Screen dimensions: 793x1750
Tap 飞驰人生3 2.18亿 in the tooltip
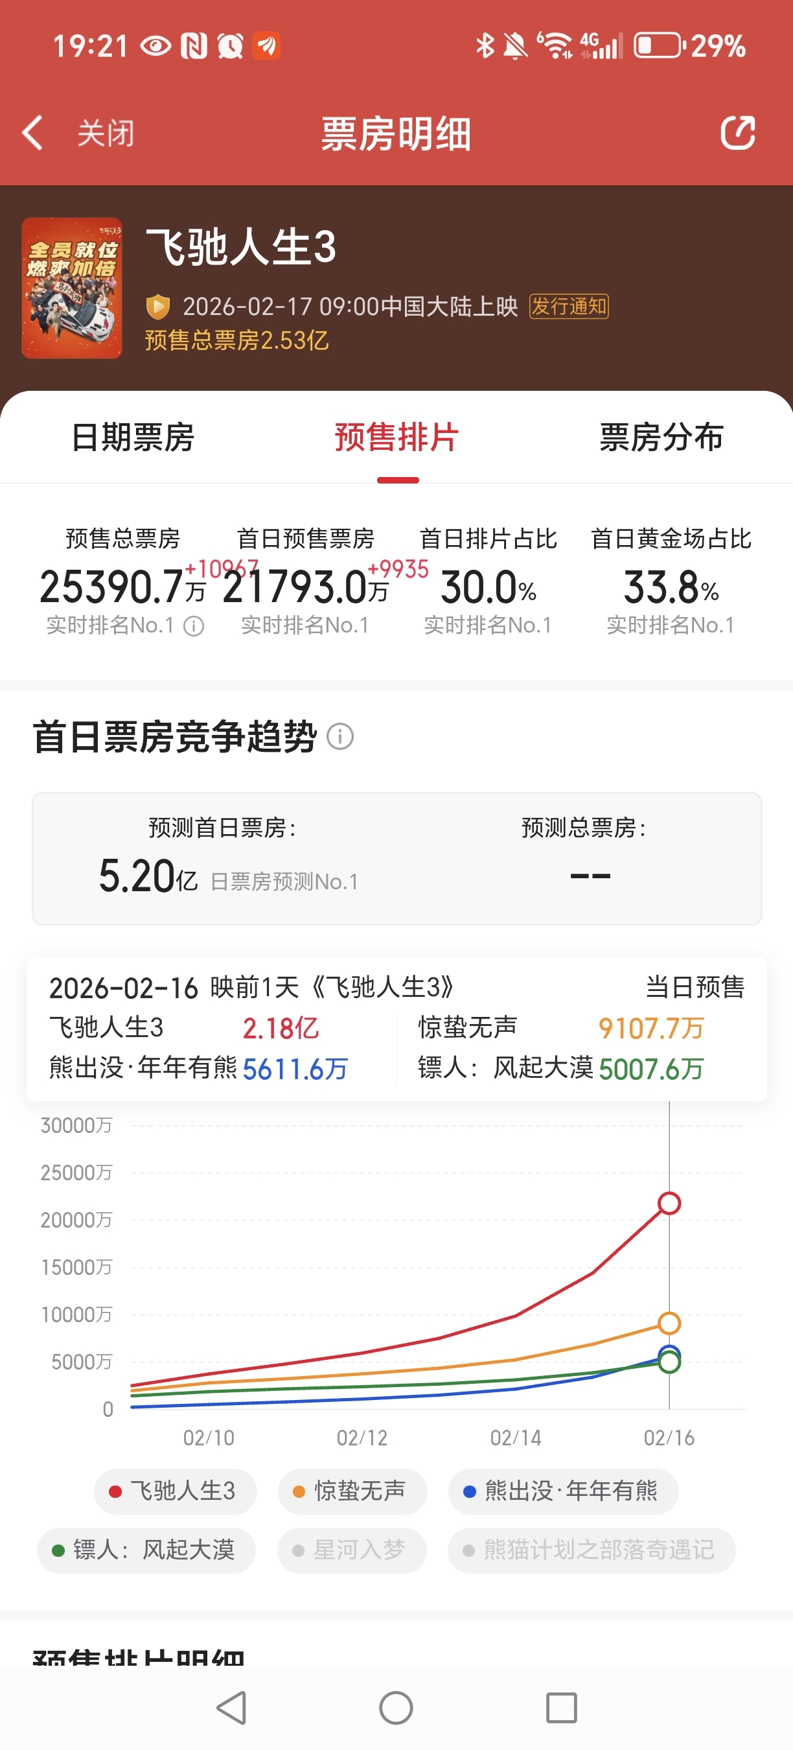click(x=183, y=1028)
